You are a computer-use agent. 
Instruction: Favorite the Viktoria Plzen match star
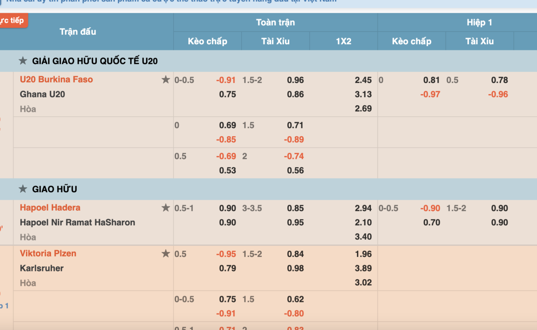166,254
